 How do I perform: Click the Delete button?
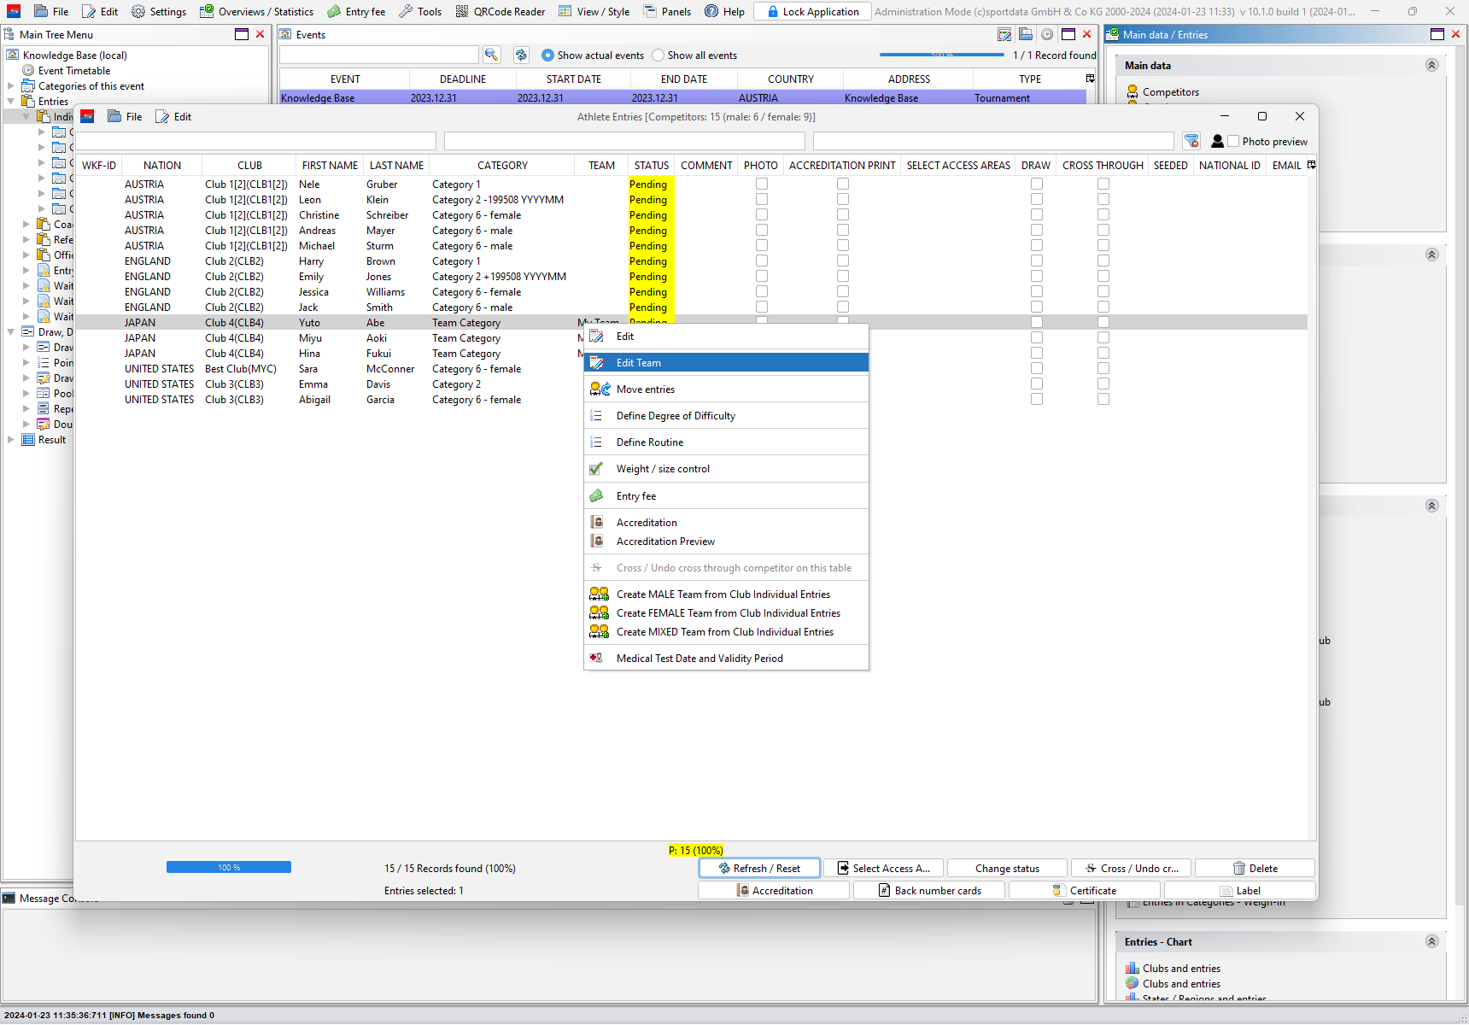click(x=1255, y=868)
